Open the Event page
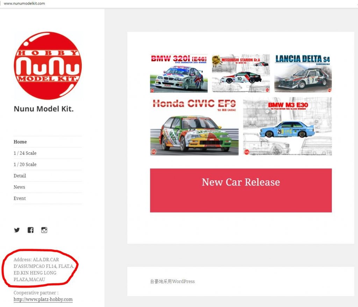The image size is (358, 307). pyautogui.click(x=20, y=198)
